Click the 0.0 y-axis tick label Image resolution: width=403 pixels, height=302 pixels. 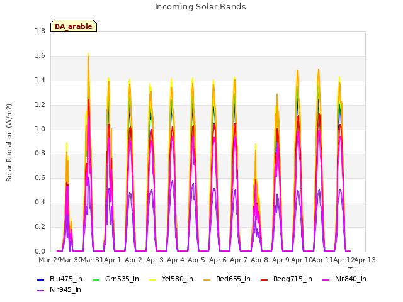(x=40, y=251)
